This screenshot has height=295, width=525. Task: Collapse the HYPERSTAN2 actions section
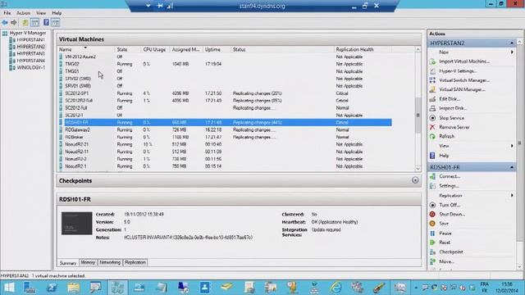pyautogui.click(x=512, y=43)
